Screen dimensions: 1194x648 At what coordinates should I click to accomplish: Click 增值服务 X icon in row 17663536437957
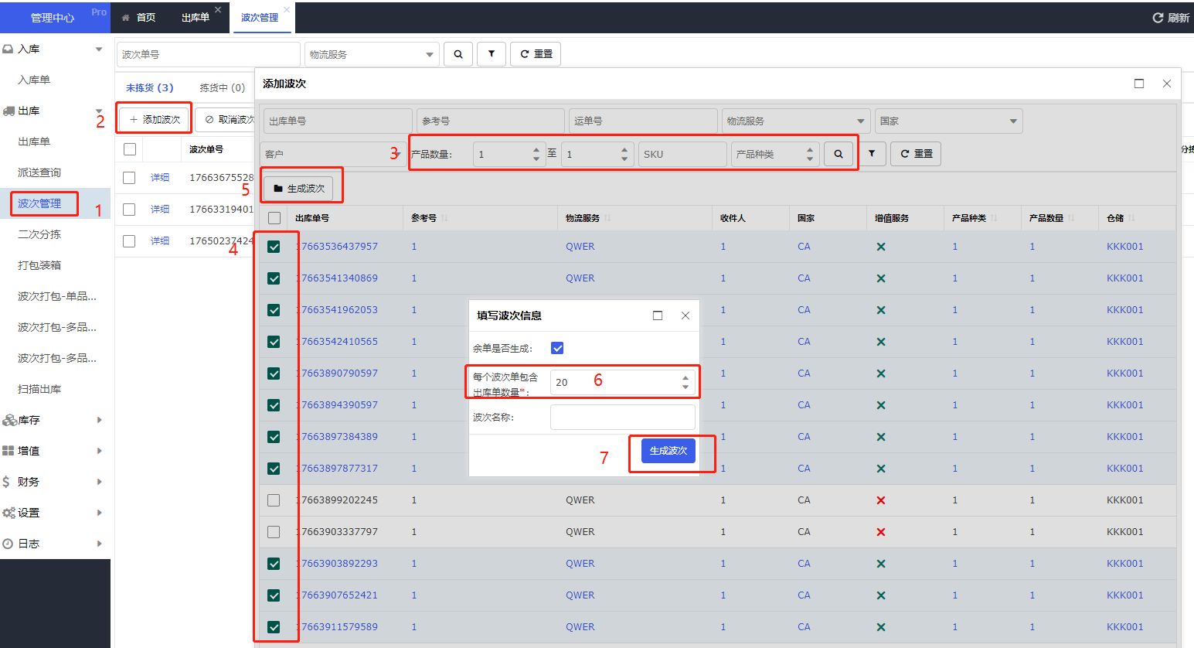[881, 247]
